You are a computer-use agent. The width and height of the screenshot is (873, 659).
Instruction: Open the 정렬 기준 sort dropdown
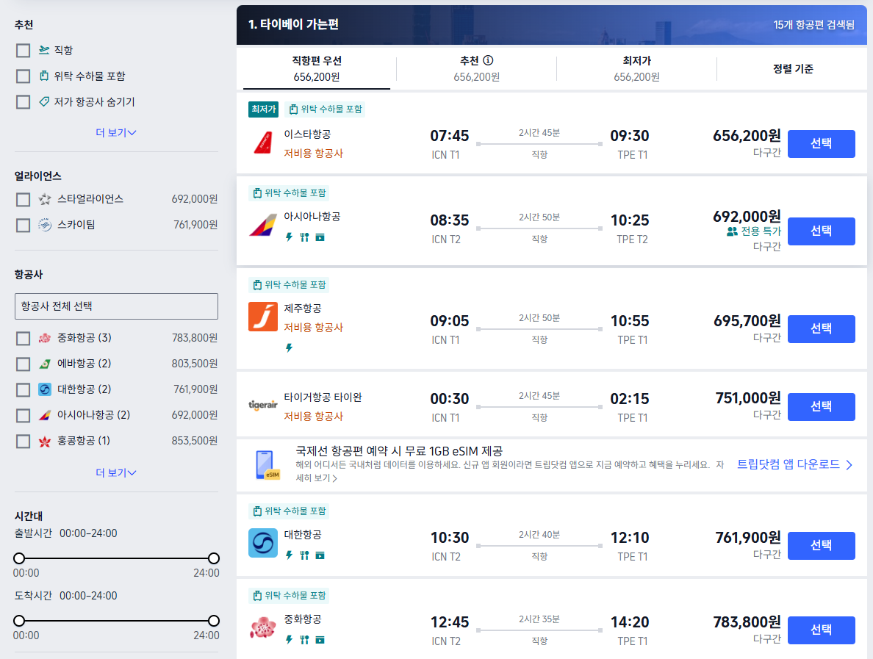(x=792, y=68)
